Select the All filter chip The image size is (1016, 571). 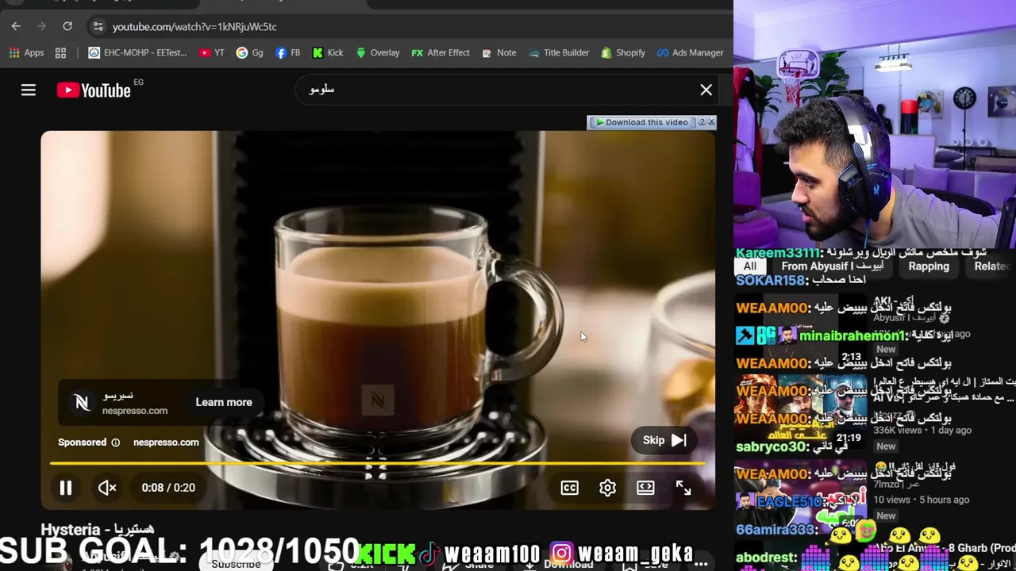[x=749, y=266]
